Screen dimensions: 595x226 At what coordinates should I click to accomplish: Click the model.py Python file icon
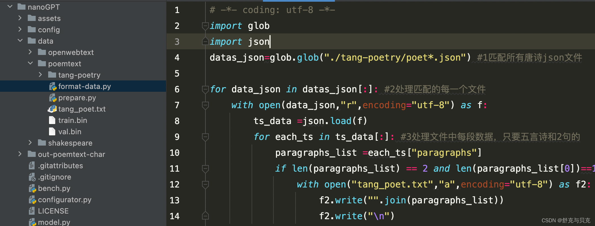point(32,222)
